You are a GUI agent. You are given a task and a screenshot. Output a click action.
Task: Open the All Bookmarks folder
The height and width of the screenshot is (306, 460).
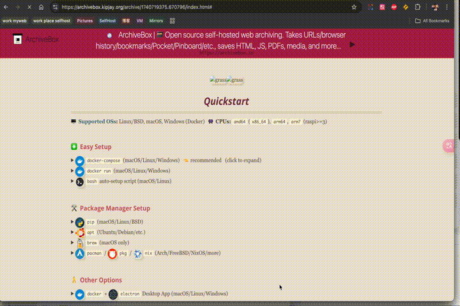pyautogui.click(x=432, y=21)
